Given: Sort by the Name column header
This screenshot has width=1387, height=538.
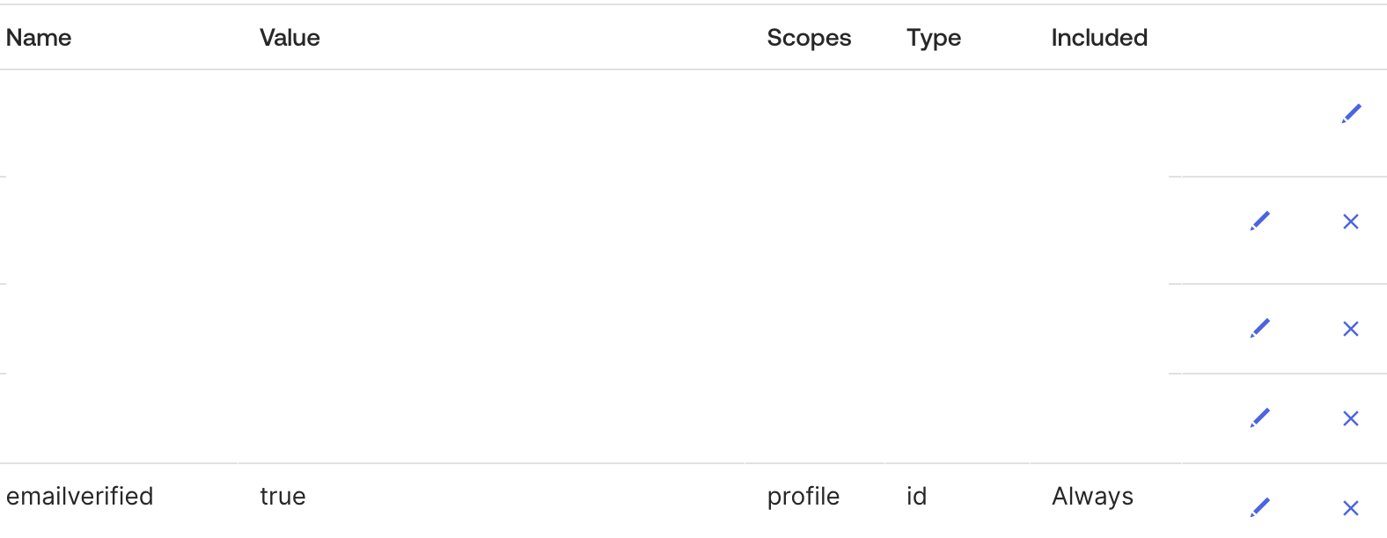Looking at the screenshot, I should (x=39, y=38).
